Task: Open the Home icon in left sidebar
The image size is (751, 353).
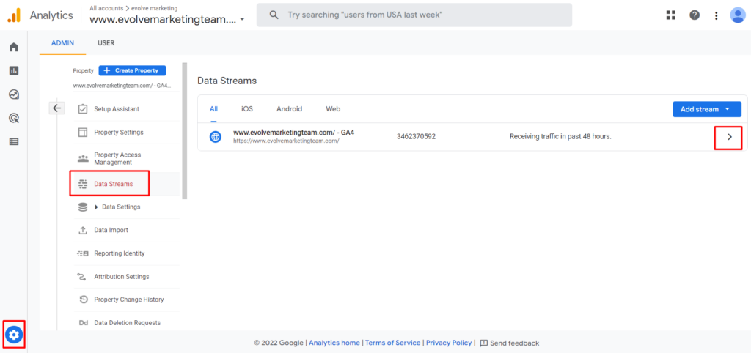Action: click(x=14, y=47)
